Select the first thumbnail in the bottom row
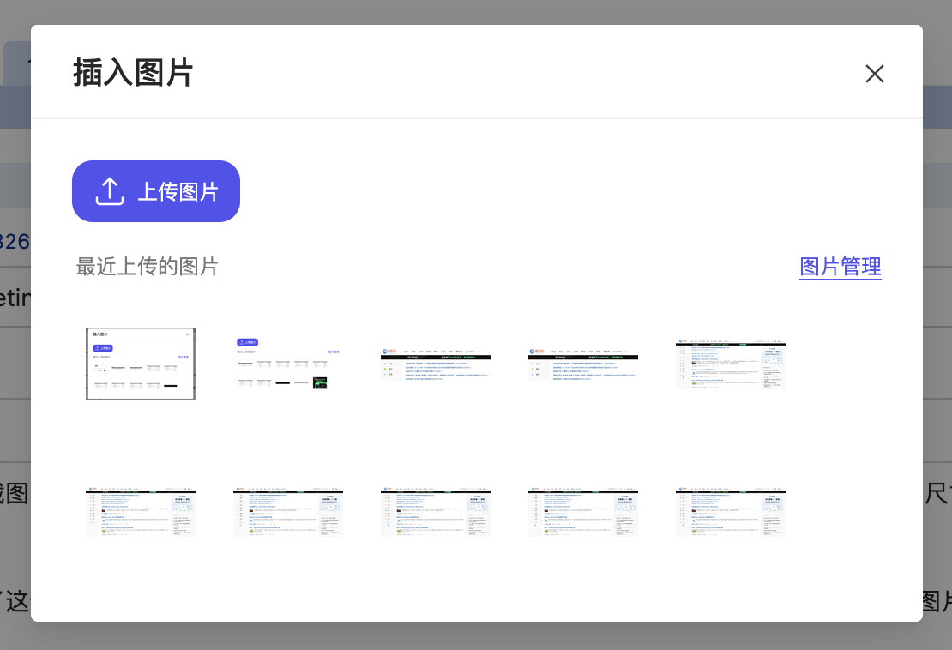Viewport: 952px width, 650px height. pos(141,513)
